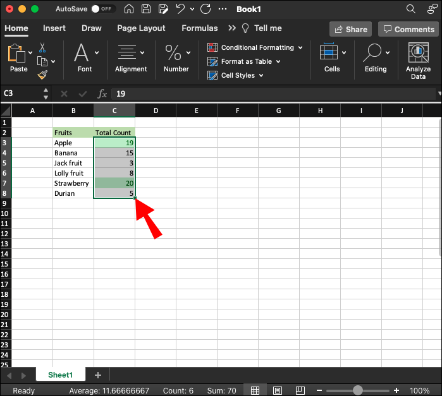The width and height of the screenshot is (442, 396).
Task: Click the Share button
Action: [x=351, y=29]
